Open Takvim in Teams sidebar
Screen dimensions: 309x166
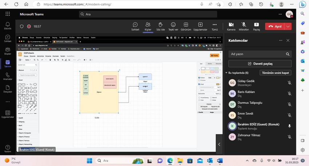8,64
